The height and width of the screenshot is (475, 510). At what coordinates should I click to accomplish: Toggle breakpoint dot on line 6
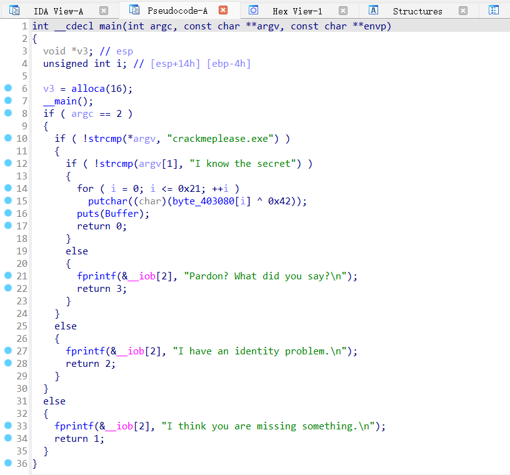pos(8,88)
